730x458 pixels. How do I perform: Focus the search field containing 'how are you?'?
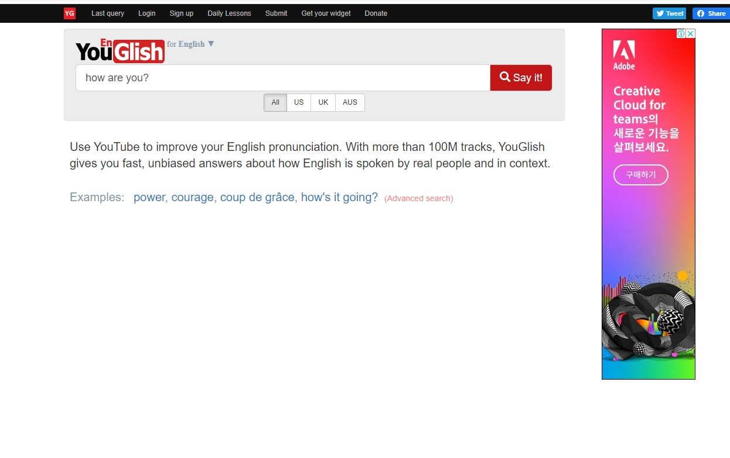tap(283, 78)
